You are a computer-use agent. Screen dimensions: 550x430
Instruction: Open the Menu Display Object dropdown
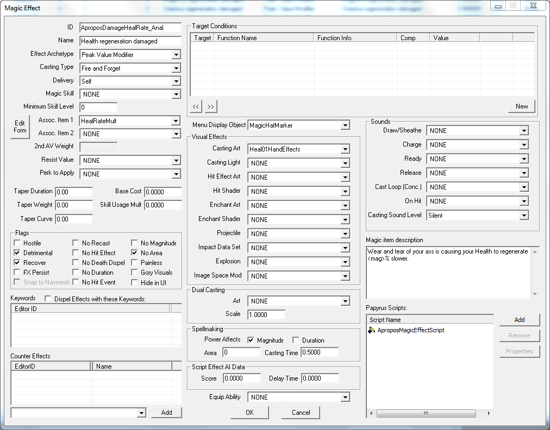tap(345, 125)
